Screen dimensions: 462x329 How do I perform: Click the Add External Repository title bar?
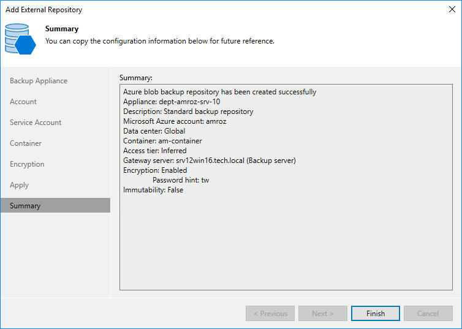pyautogui.click(x=184, y=9)
